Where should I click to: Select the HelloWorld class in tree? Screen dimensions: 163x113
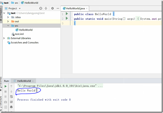pos(24,30)
